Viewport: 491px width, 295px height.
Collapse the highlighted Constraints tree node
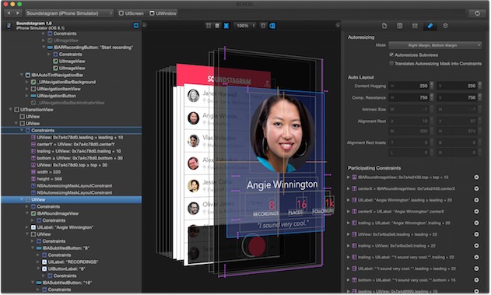pyautogui.click(x=22, y=130)
